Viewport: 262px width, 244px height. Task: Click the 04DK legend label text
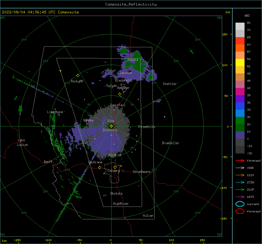point(250,168)
